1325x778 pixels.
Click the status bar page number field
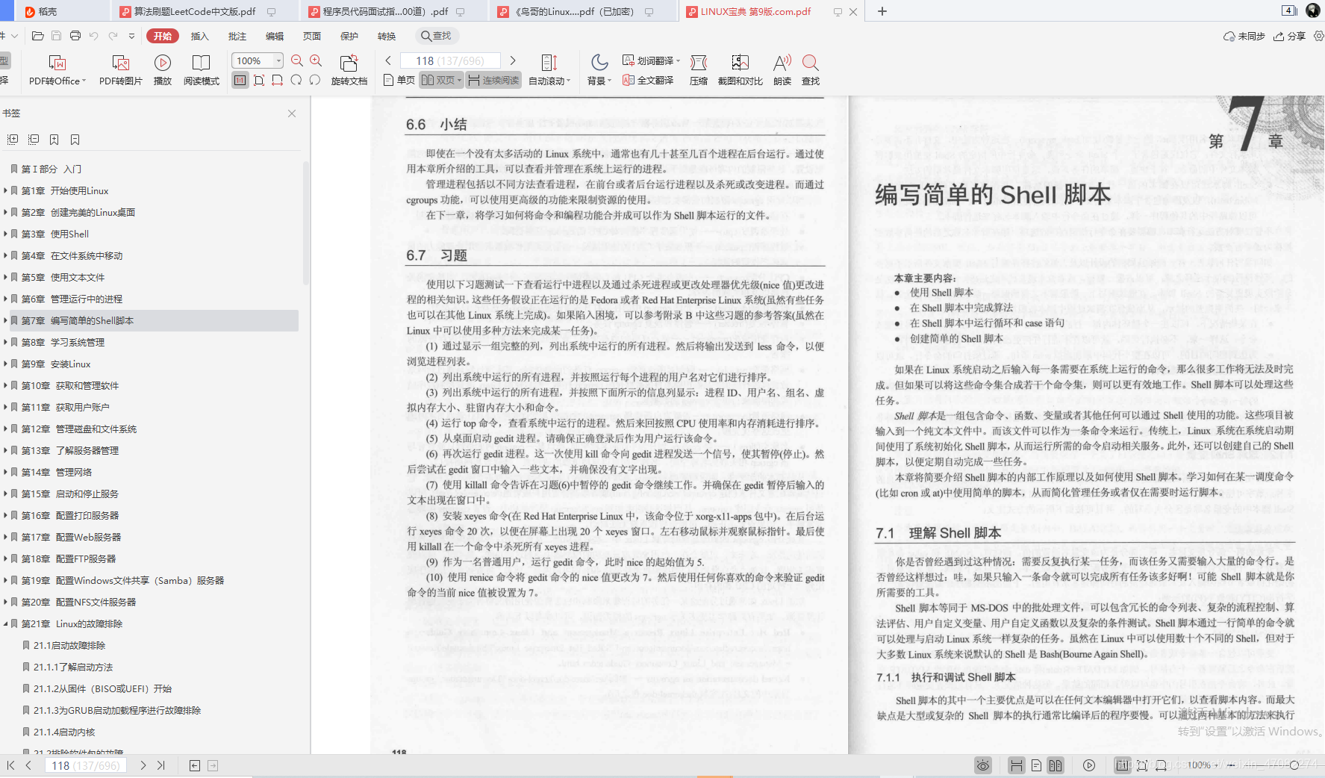point(87,765)
